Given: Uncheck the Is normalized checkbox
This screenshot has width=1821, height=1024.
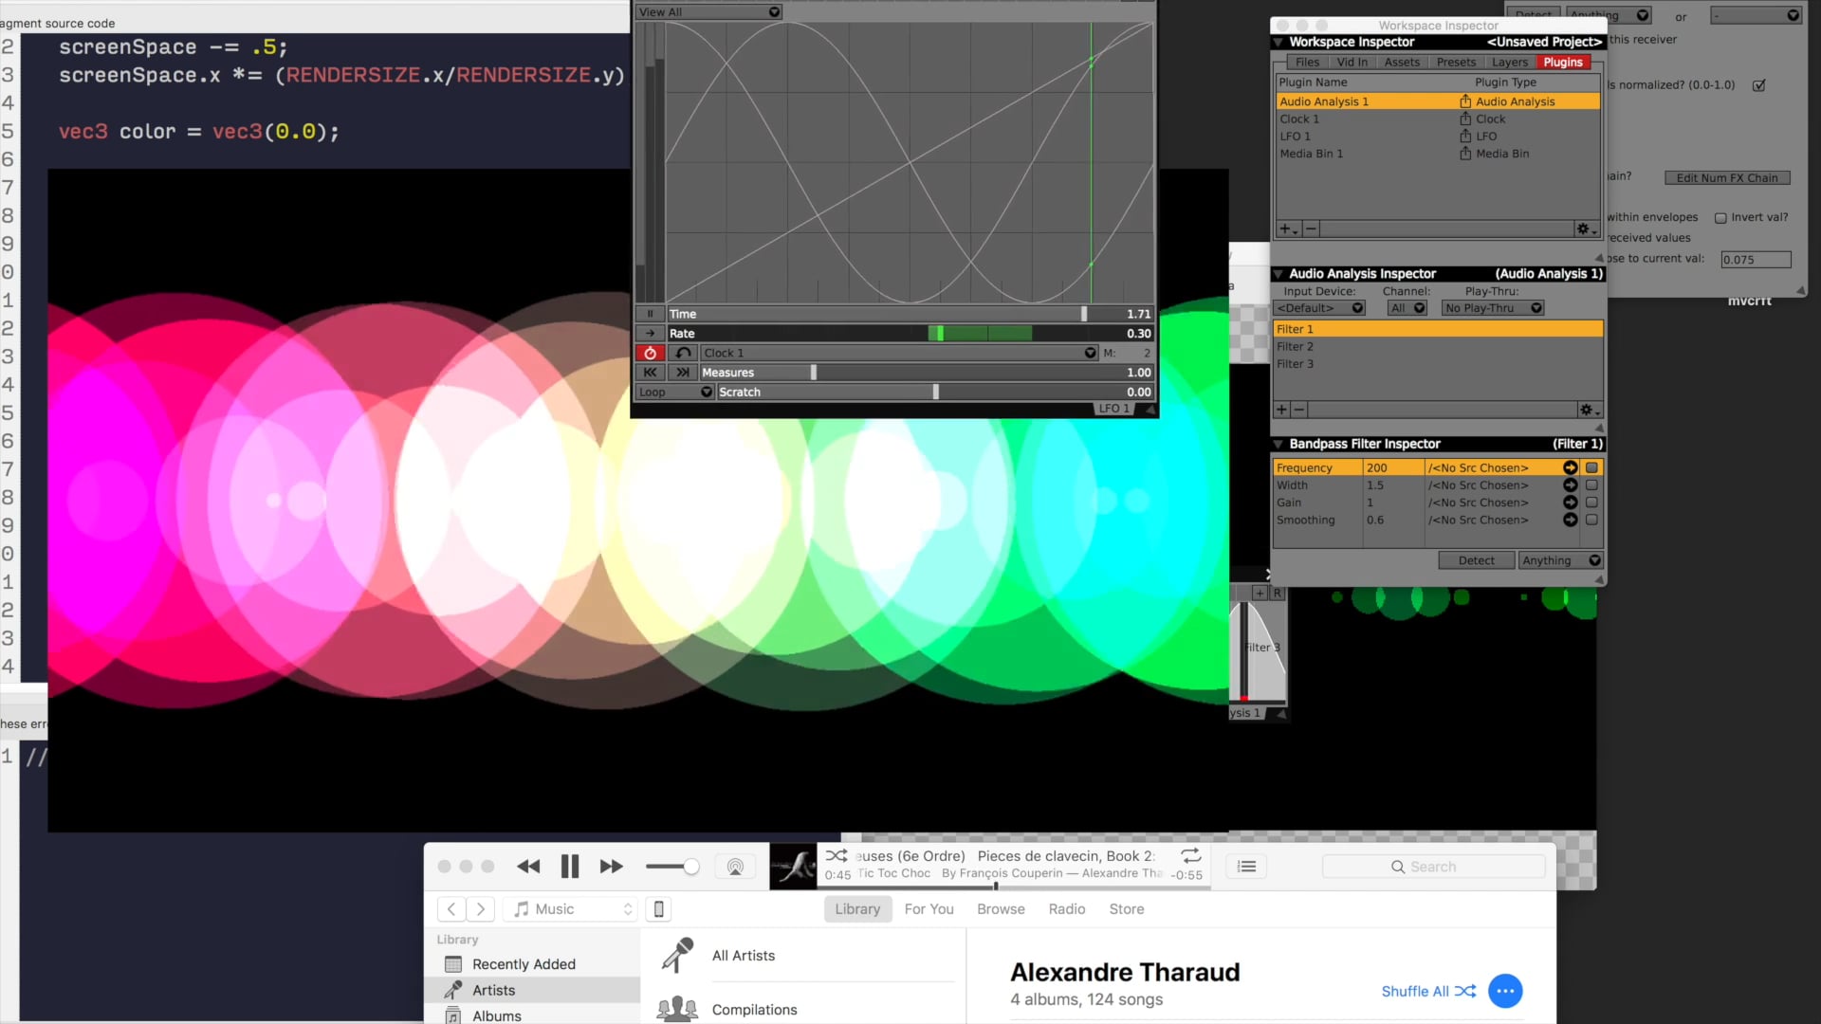Looking at the screenshot, I should coord(1759,85).
